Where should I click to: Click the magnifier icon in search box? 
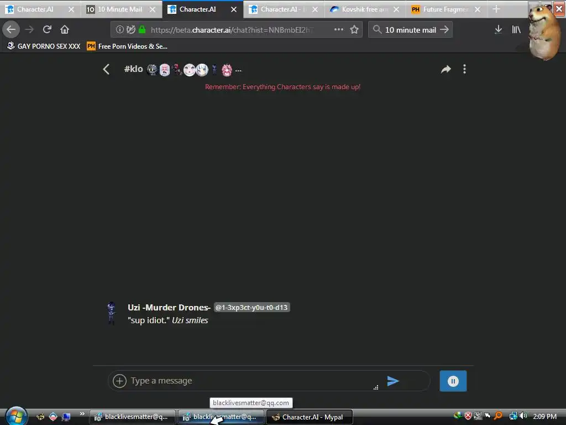(x=377, y=30)
